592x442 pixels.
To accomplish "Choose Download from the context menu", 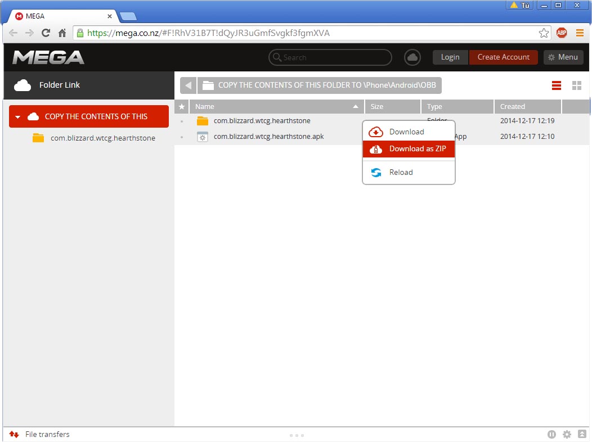I will pyautogui.click(x=409, y=132).
